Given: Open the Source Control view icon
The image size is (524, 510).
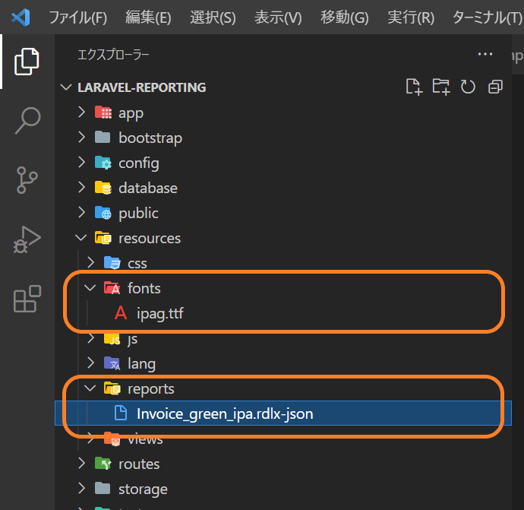Looking at the screenshot, I should tap(27, 180).
